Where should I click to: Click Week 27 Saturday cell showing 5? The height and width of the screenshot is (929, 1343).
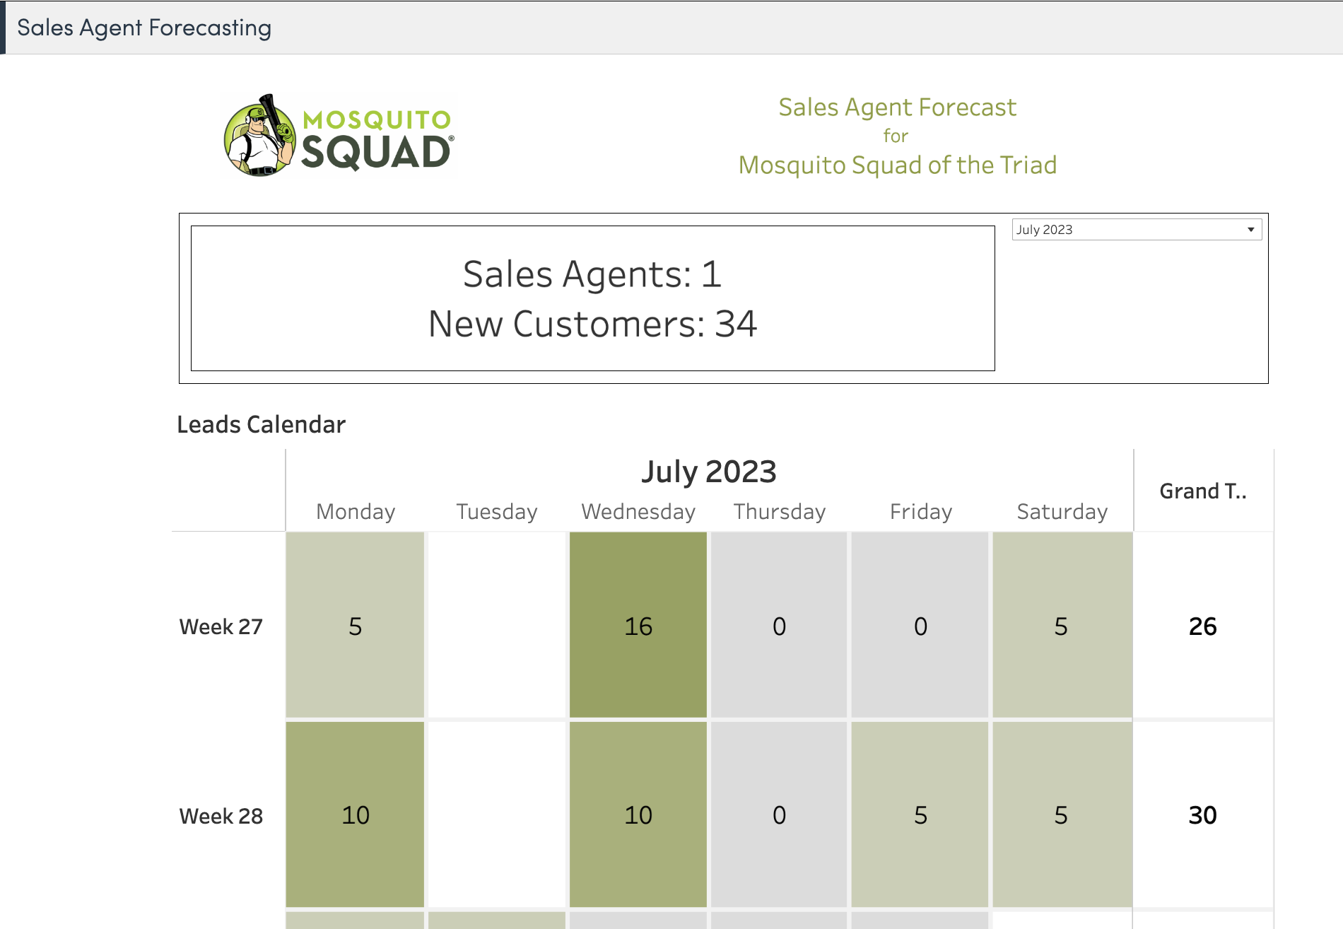click(1062, 626)
